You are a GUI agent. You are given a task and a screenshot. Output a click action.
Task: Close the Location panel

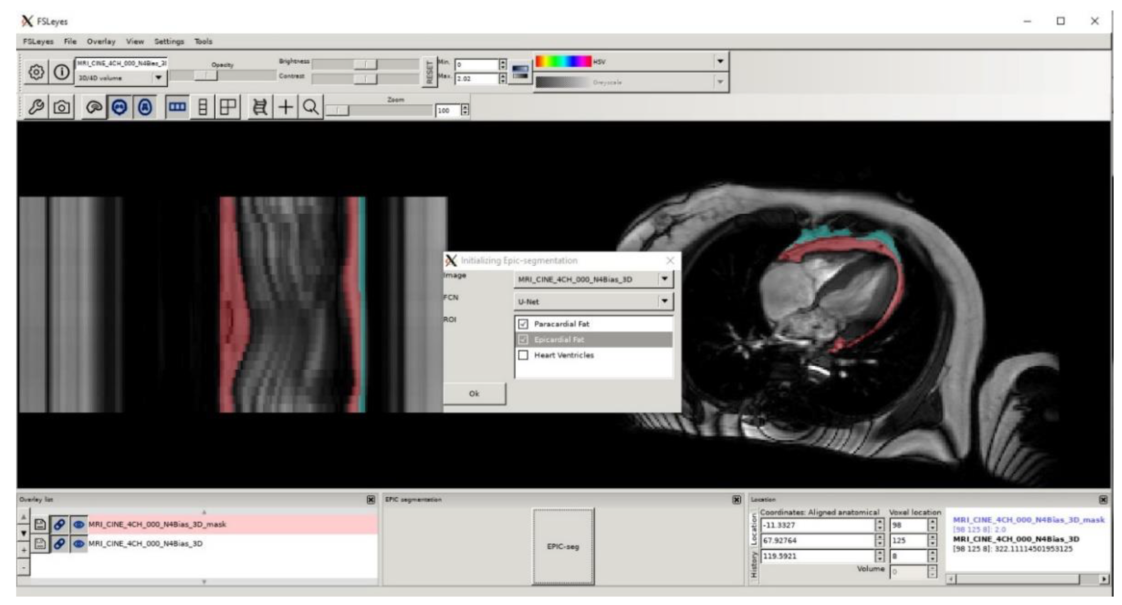tap(1103, 500)
